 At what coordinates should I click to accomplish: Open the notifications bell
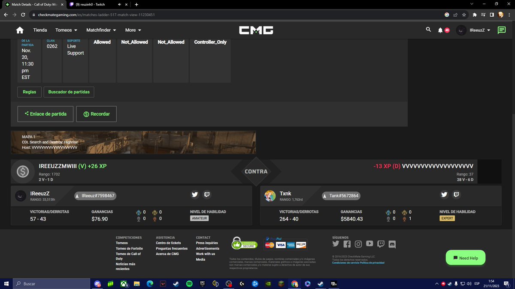coord(440,30)
